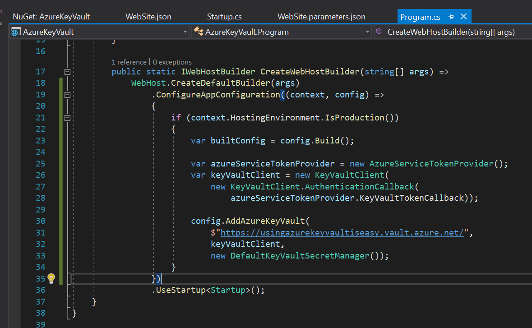Switch to the WebSite.json tab
The width and height of the screenshot is (532, 328).
click(148, 17)
